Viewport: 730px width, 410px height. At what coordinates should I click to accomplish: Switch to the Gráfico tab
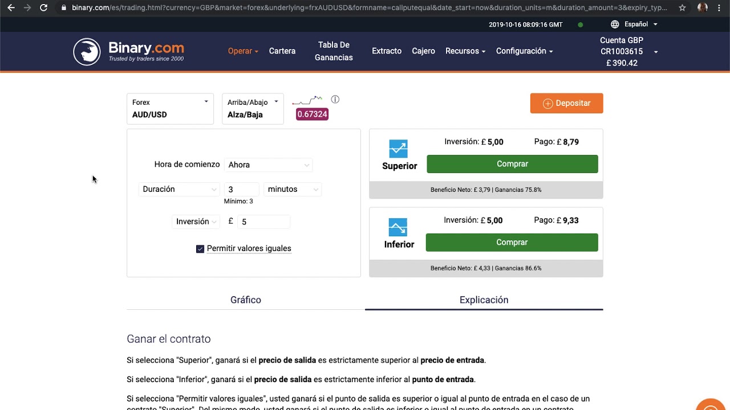click(246, 300)
